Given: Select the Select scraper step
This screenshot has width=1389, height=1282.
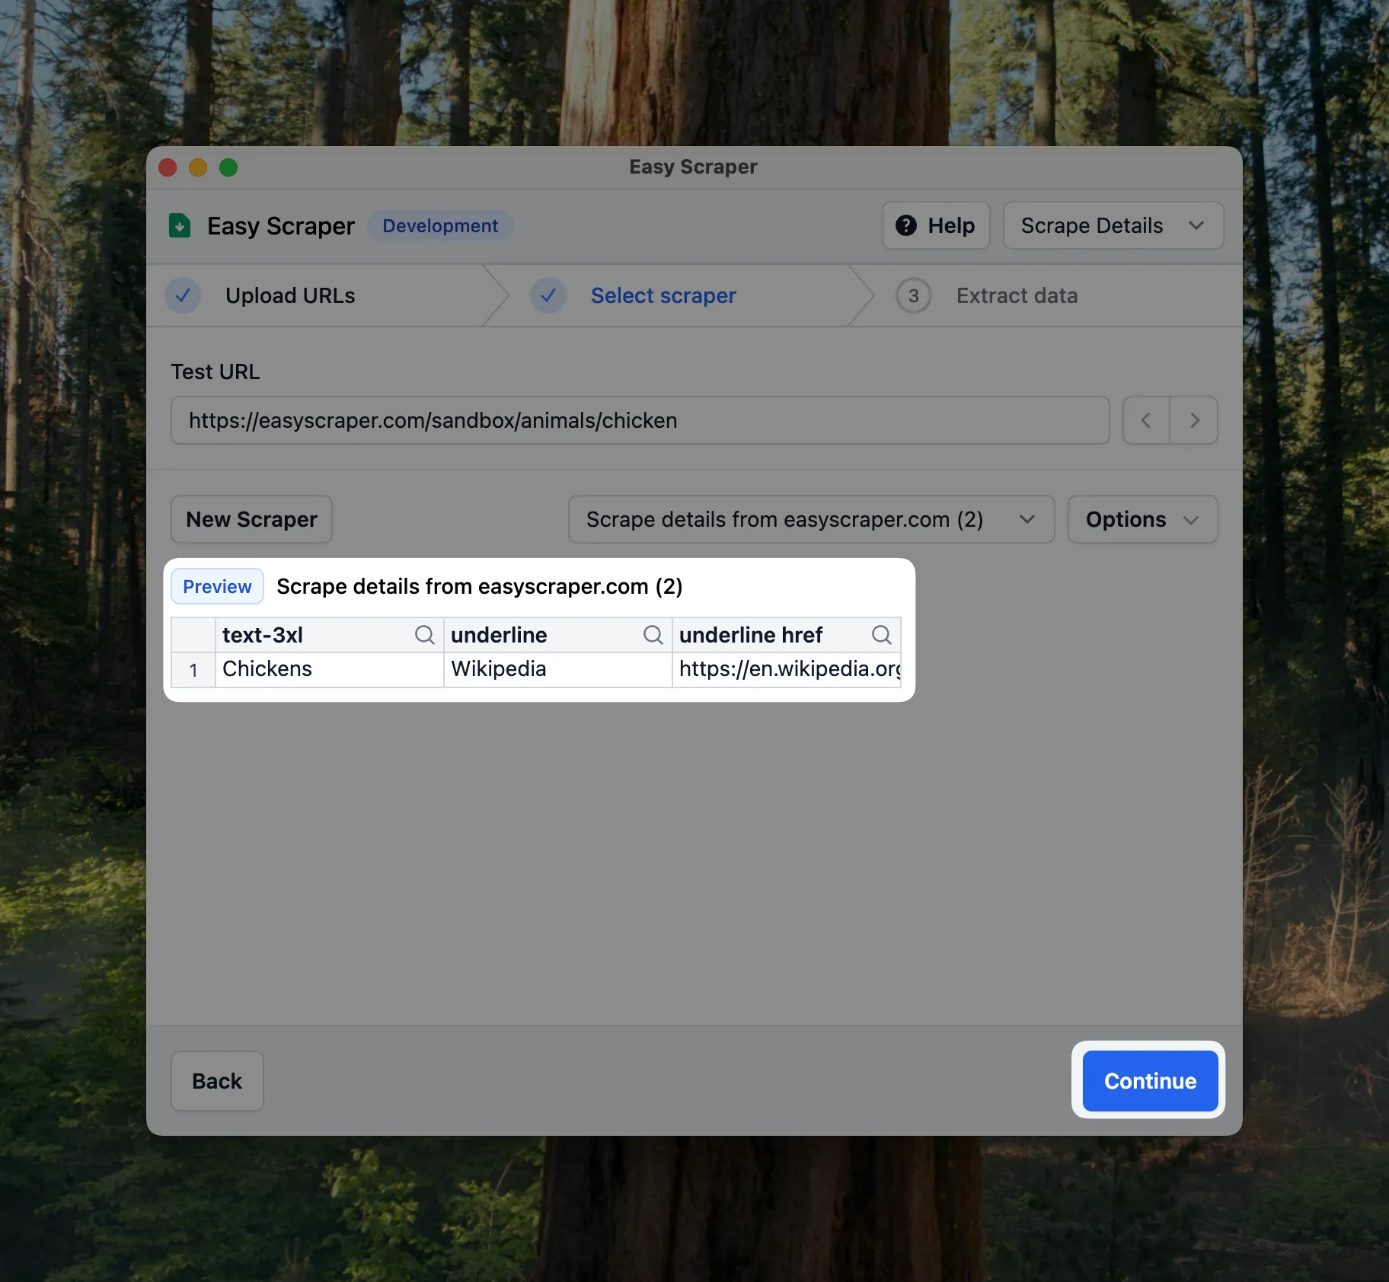Looking at the screenshot, I should [663, 295].
